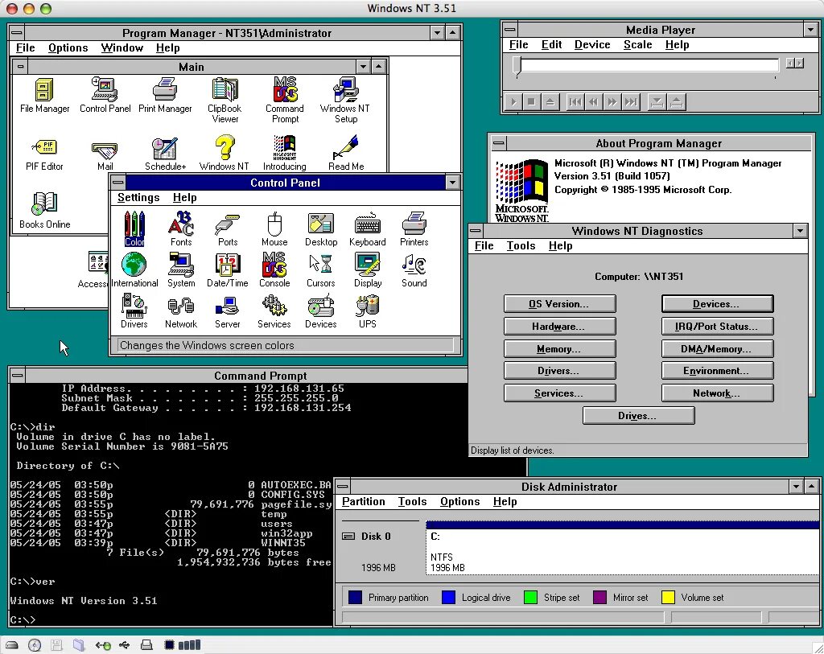Viewport: 824px width, 654px height.
Task: Open the ClipBook Viewer icon
Action: [225, 91]
